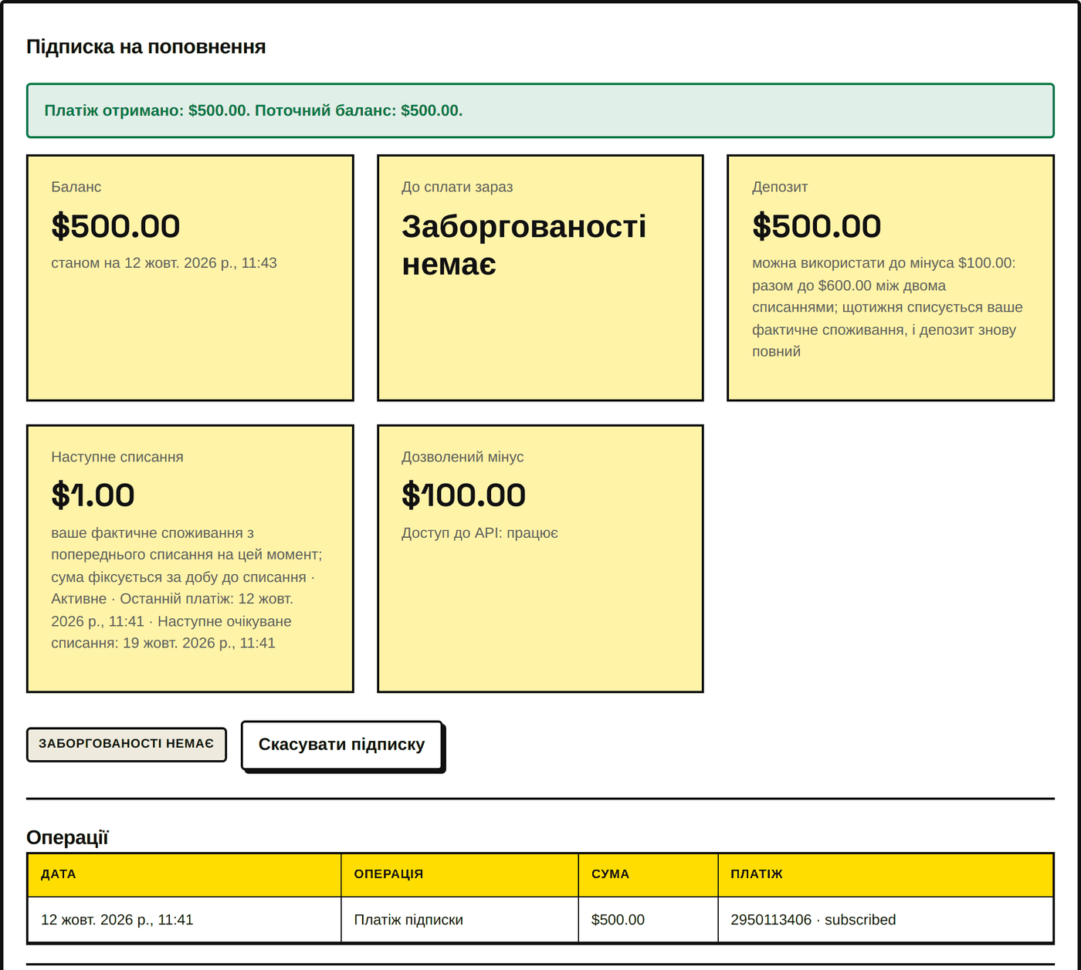This screenshot has width=1081, height=970.
Task: Click the description starting "ваше фактичне споживання"
Action: pyautogui.click(x=187, y=588)
